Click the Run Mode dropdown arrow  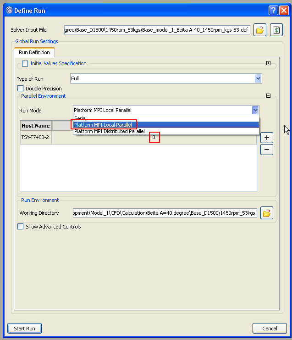[x=255, y=110]
